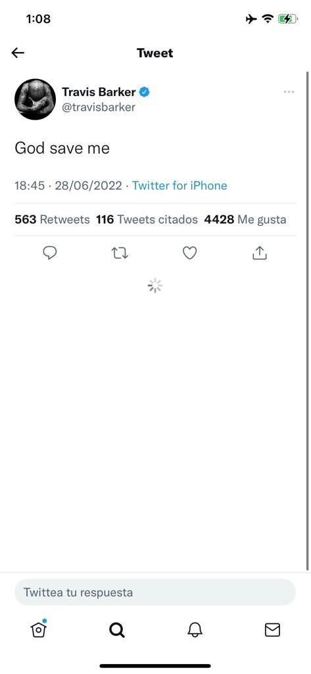The height and width of the screenshot is (674, 311).
Task: Retweet using the arrows icon
Action: click(120, 253)
